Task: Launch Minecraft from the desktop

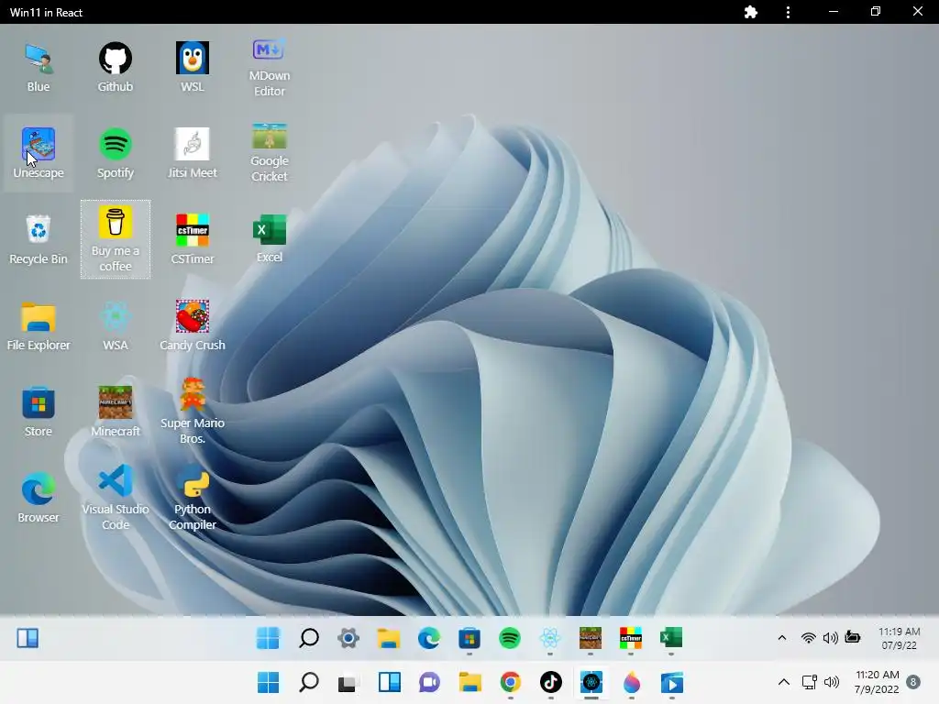Action: pos(115,412)
